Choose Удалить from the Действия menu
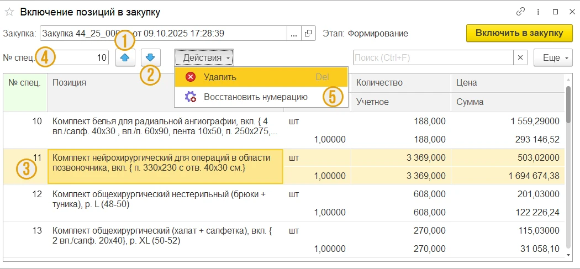Screen dimensions: 580x269 click(261, 77)
